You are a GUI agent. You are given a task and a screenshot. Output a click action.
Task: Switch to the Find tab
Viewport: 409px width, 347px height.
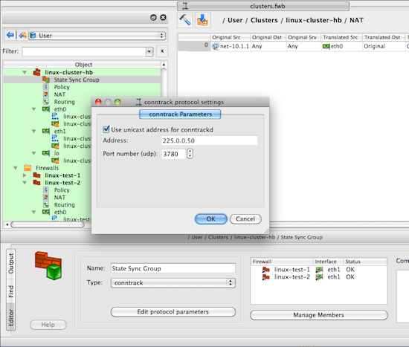click(10, 291)
